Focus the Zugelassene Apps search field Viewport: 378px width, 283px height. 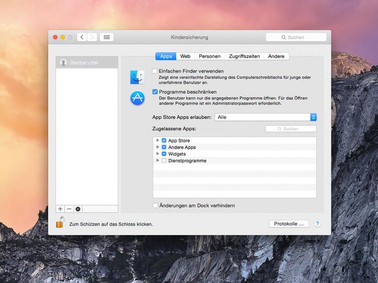pyautogui.click(x=291, y=129)
